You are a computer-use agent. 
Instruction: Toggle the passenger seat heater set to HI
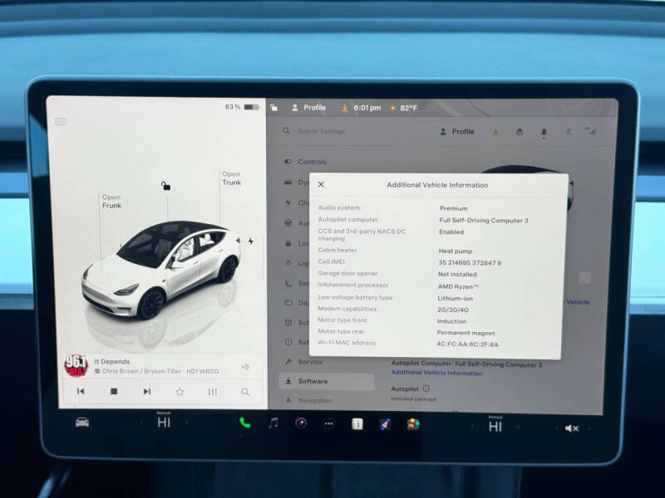coord(496,424)
